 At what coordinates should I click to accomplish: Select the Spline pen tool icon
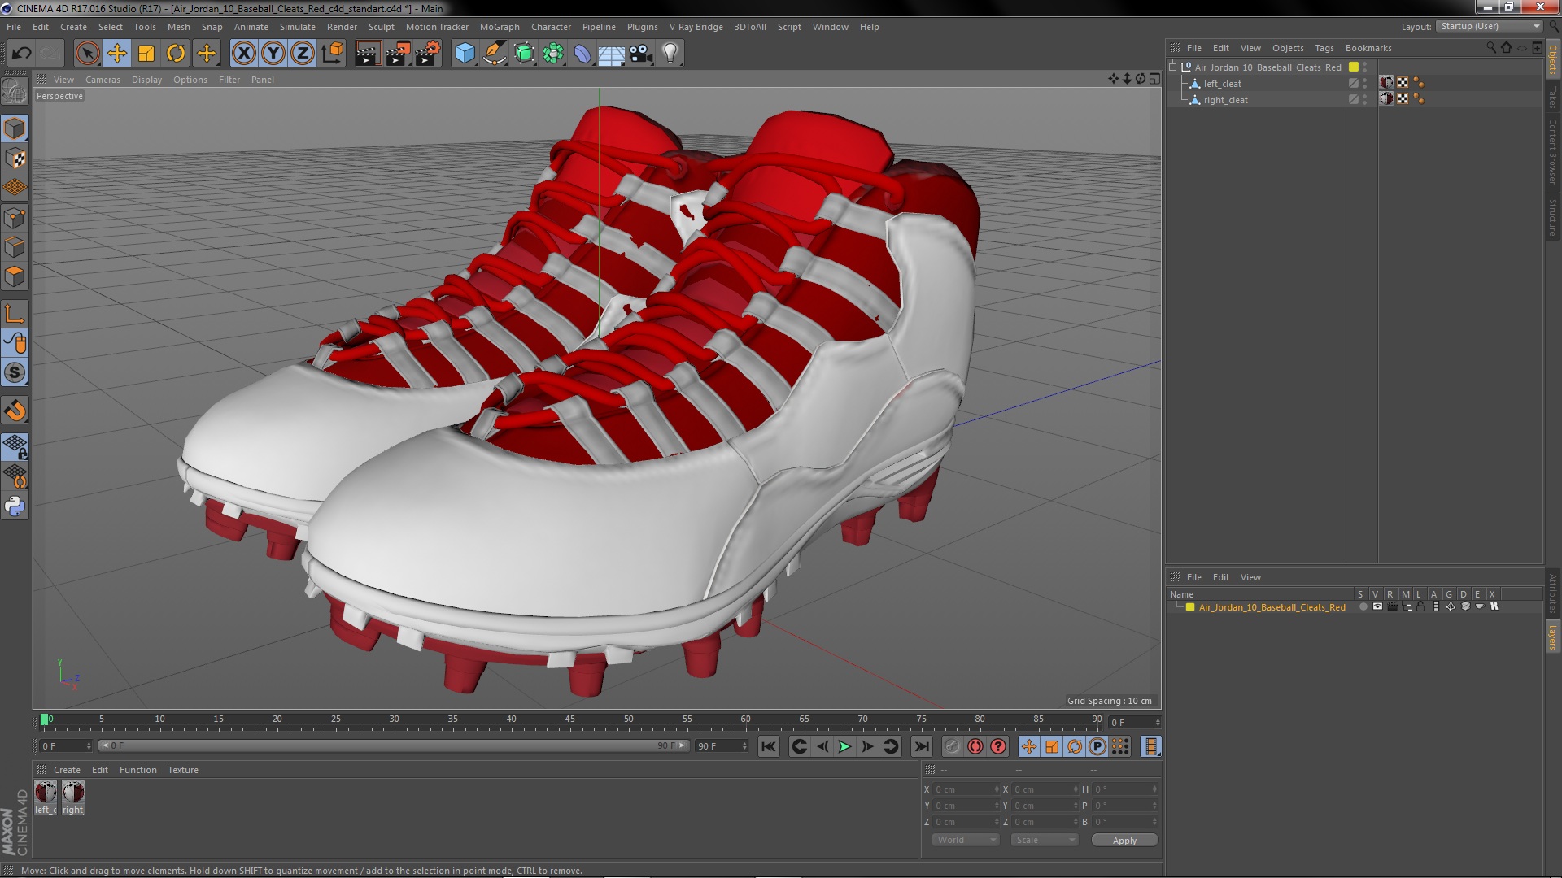pos(494,54)
